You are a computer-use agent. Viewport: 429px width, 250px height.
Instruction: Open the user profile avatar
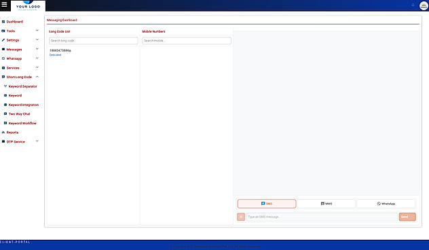coord(424,5)
